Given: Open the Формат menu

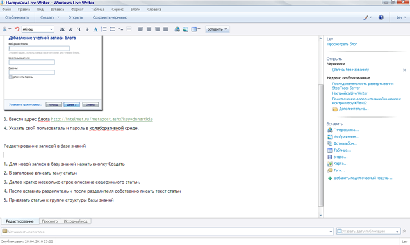Looking at the screenshot, I should click(x=77, y=10).
